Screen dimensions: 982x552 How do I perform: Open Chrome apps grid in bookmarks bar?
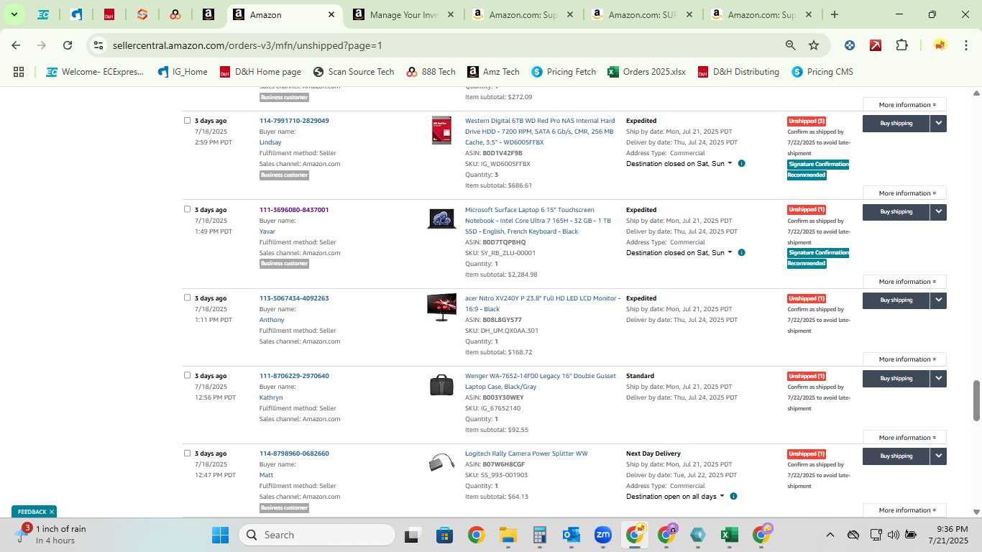click(x=19, y=72)
